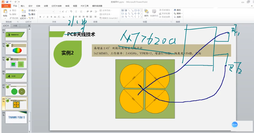This screenshot has height=133, width=254.
Task: Switch to the Outline (大纲) pane tab
Action: coord(15,26)
